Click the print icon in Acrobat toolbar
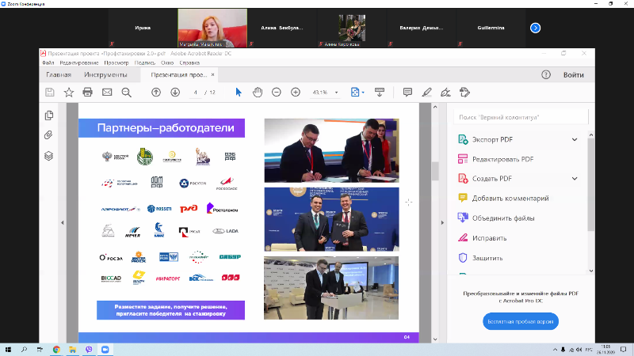Image resolution: width=634 pixels, height=356 pixels. click(88, 93)
